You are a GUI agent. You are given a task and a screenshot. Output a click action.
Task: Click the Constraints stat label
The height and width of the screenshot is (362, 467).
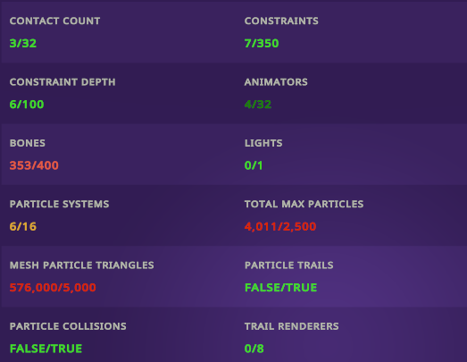tap(281, 21)
